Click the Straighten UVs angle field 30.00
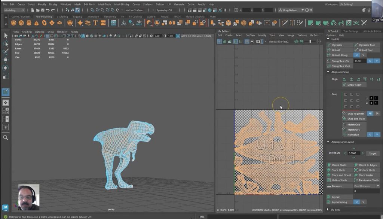This screenshot has width=383, height=219. [x=360, y=61]
